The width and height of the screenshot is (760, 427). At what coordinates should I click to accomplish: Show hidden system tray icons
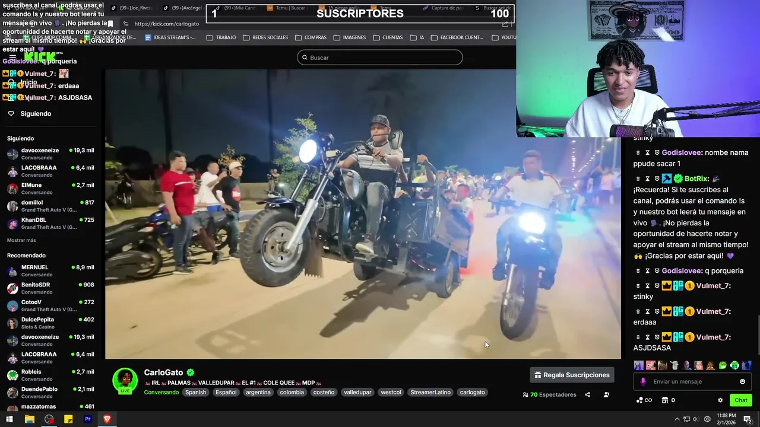677,419
